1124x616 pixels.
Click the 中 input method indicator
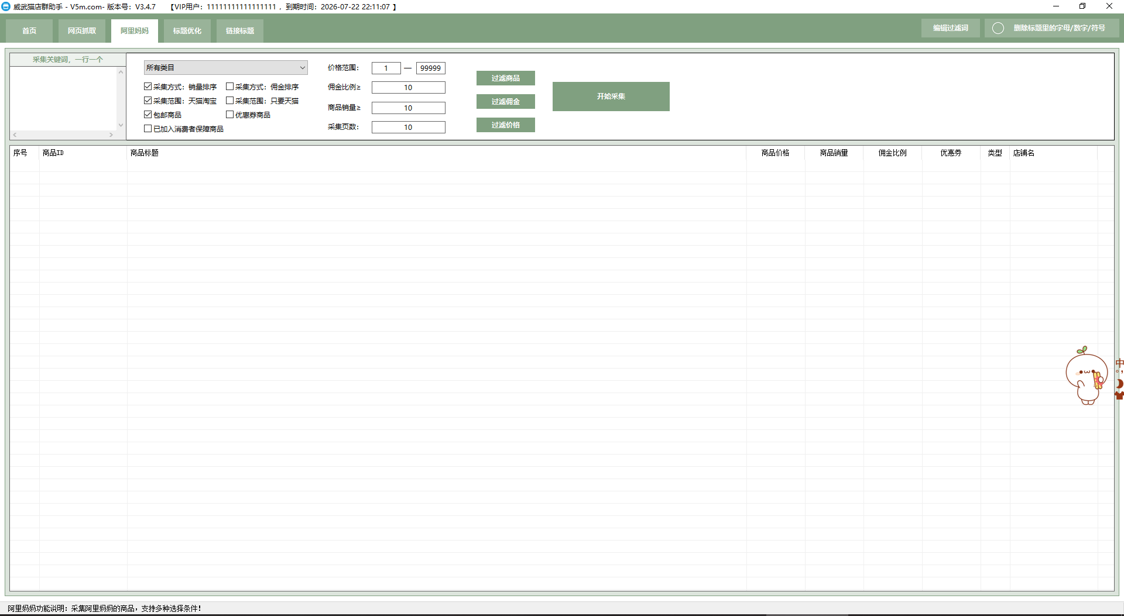(1119, 364)
